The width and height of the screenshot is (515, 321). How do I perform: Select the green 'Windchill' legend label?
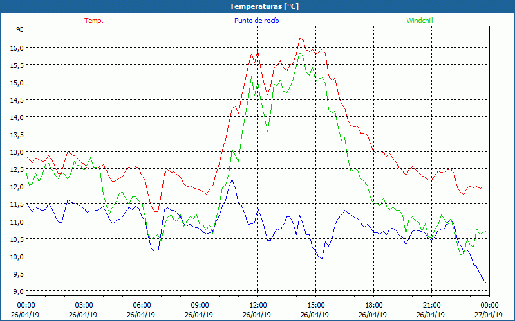420,21
